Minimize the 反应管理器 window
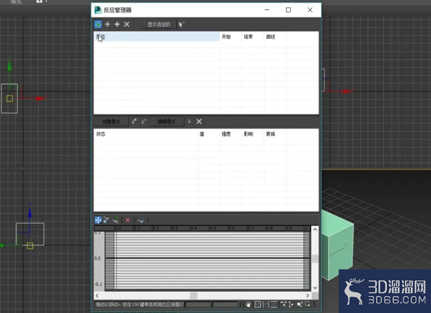 (x=267, y=10)
